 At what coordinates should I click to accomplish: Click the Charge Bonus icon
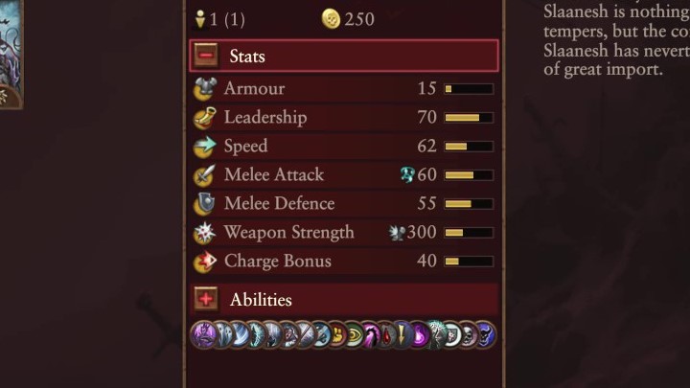(x=205, y=262)
